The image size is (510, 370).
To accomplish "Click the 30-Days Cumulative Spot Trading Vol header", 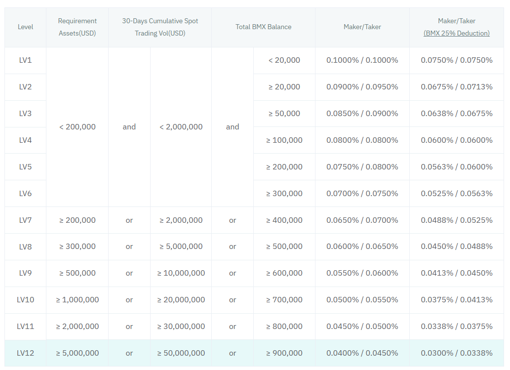I will 159,27.
